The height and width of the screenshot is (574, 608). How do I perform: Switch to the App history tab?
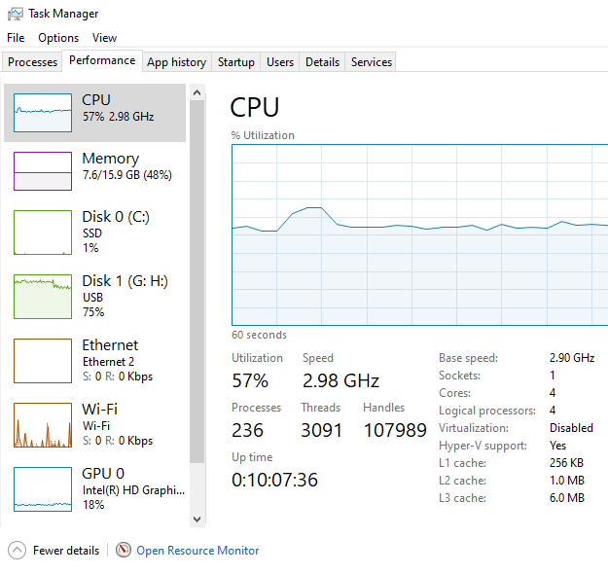pyautogui.click(x=176, y=62)
